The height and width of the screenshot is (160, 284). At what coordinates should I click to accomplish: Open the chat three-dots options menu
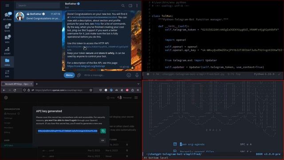coord(137,6)
